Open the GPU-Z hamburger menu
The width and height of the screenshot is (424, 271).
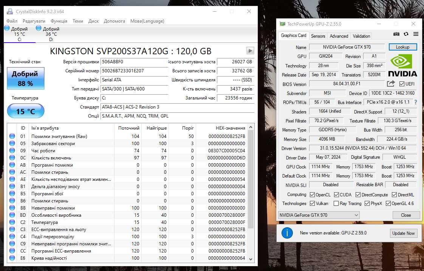point(416,34)
